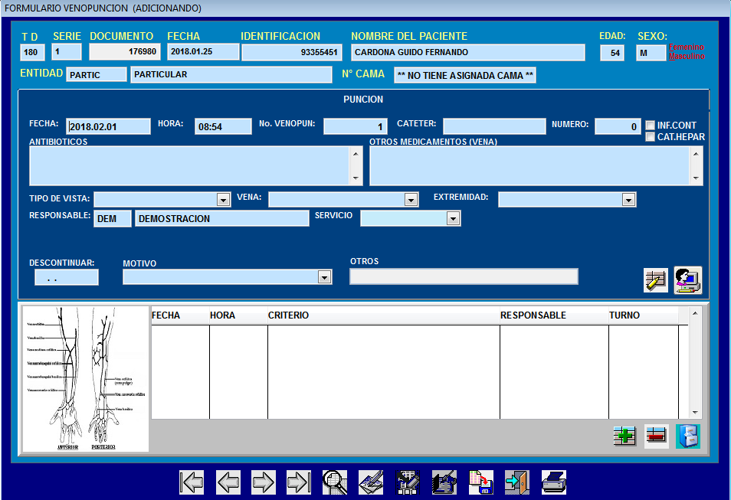Image resolution: width=731 pixels, height=500 pixels.
Task: Expand the VENA dropdown list
Action: click(x=411, y=200)
